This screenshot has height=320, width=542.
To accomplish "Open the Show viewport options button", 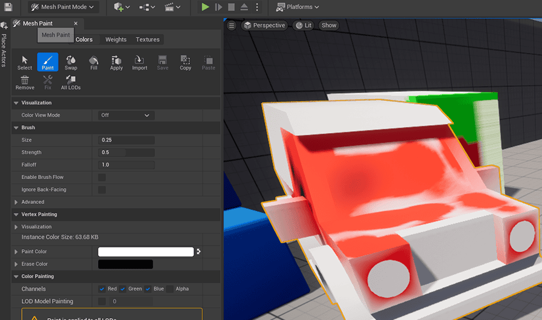I will click(329, 25).
